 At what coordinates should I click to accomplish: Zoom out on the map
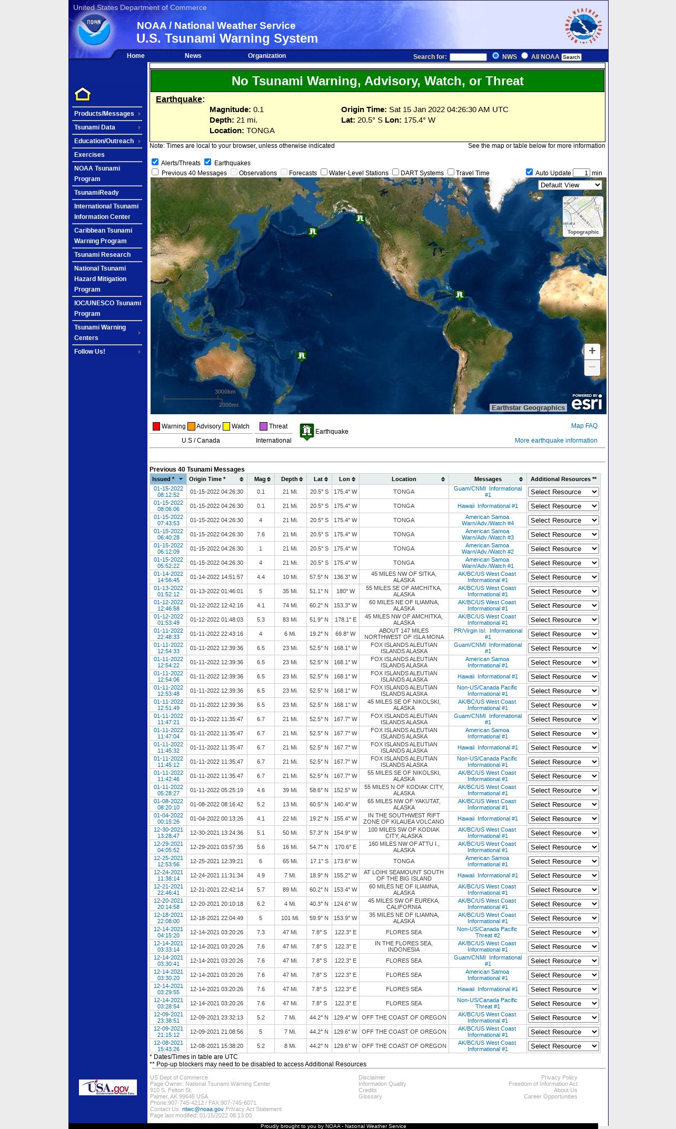[592, 367]
